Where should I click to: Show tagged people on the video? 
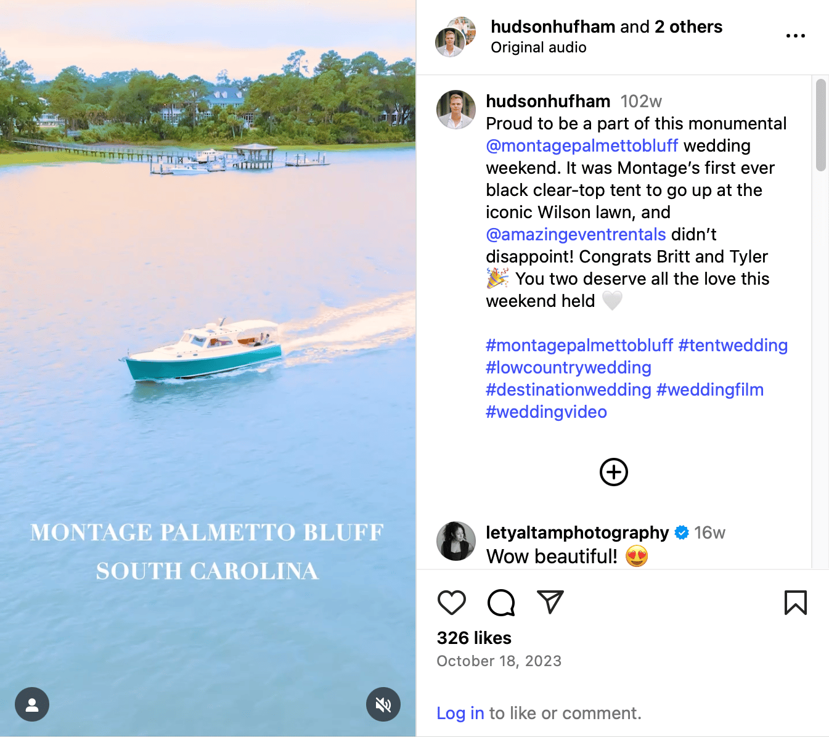[32, 704]
